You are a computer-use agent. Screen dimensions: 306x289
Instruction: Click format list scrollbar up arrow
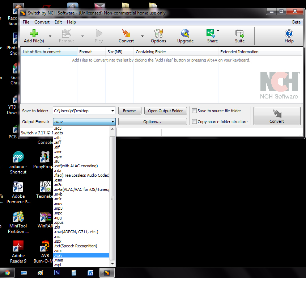pos(112,129)
